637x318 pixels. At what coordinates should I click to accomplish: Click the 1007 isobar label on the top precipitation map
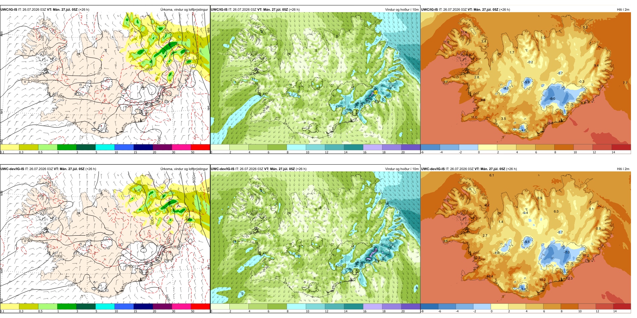[70, 124]
